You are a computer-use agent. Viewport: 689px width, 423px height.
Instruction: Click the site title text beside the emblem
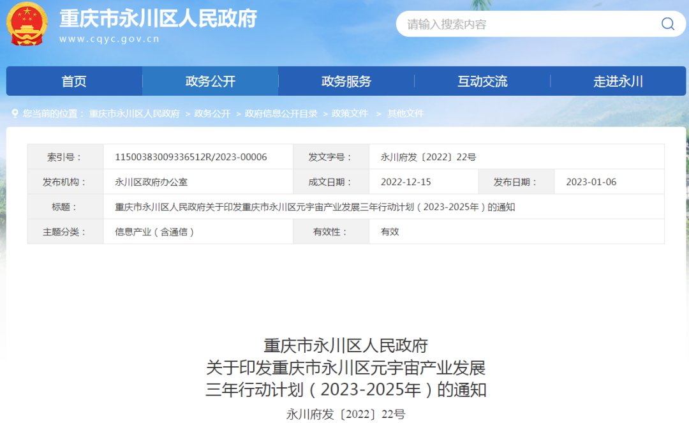pos(158,19)
